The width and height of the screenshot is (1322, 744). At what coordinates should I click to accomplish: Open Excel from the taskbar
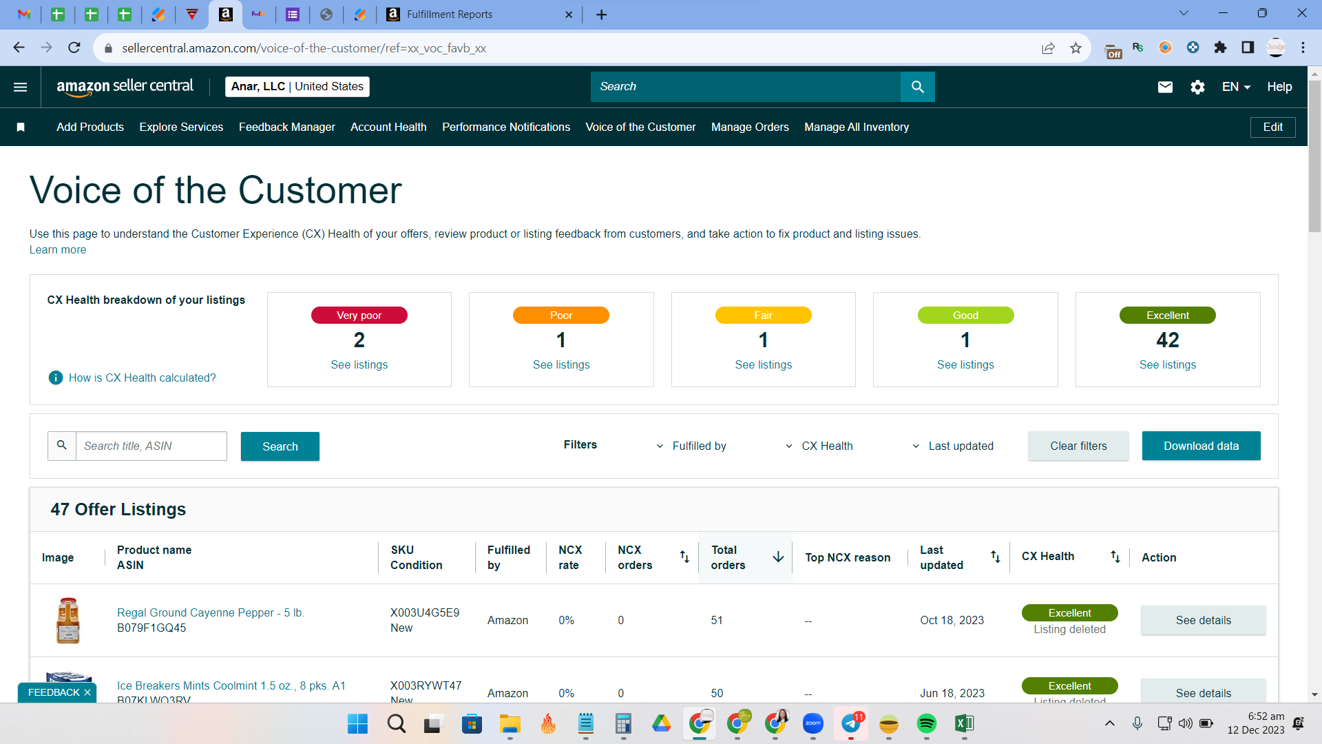tap(964, 723)
